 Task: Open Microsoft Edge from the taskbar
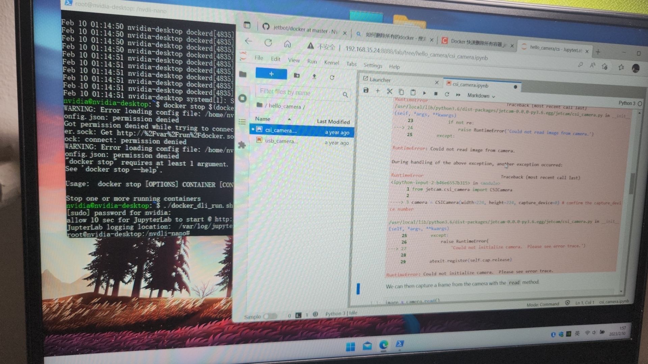[x=383, y=345]
